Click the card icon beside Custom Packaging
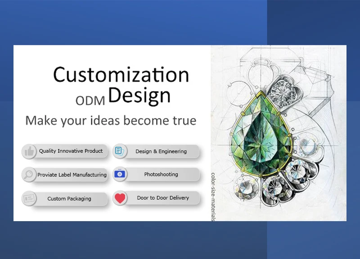360x259 pixels. pos(29,198)
